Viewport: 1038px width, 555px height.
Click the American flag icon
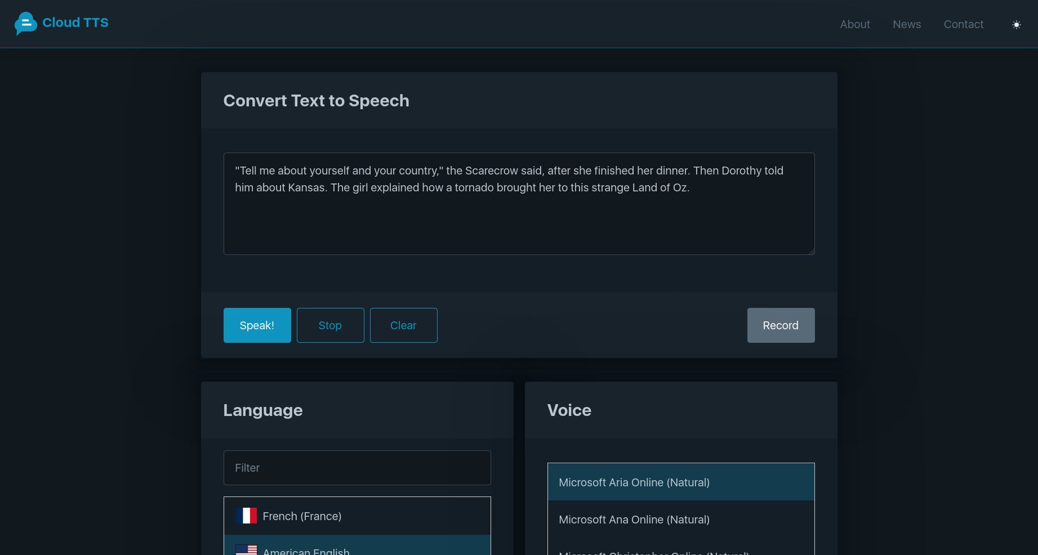pyautogui.click(x=246, y=550)
